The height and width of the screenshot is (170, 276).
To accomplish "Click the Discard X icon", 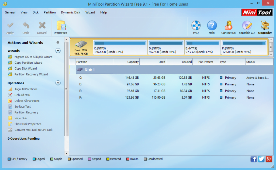I will [x=42, y=26].
